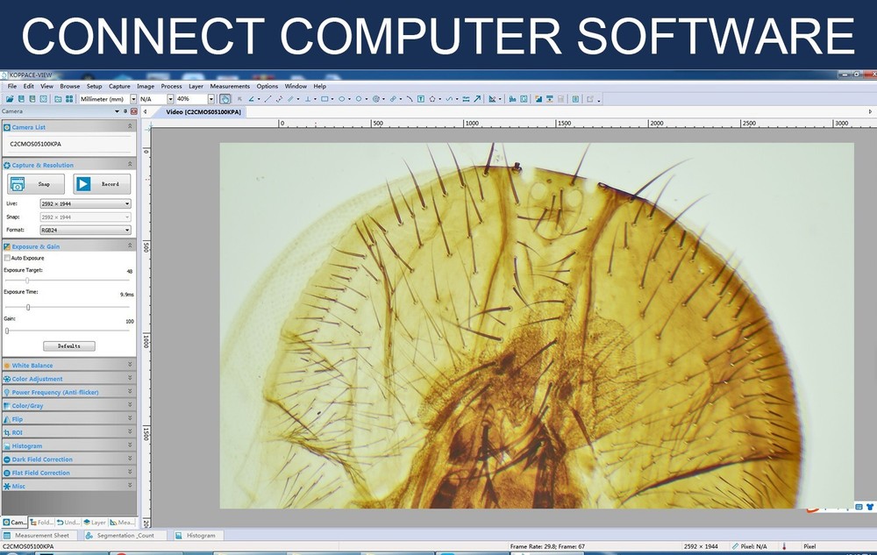Select the line measurement tool
Image resolution: width=877 pixels, height=555 pixels.
tap(268, 99)
